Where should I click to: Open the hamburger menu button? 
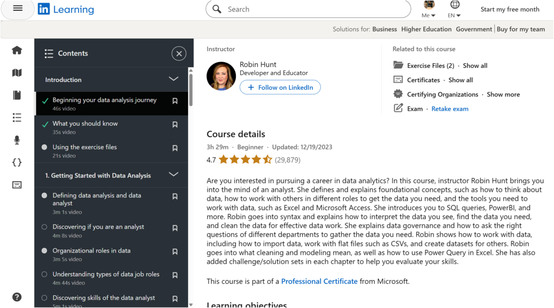pyautogui.click(x=17, y=9)
